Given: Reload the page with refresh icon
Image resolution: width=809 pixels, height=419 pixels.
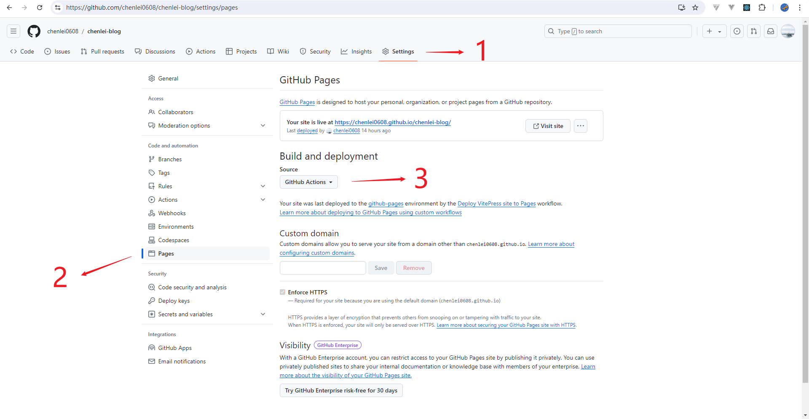Looking at the screenshot, I should (40, 8).
